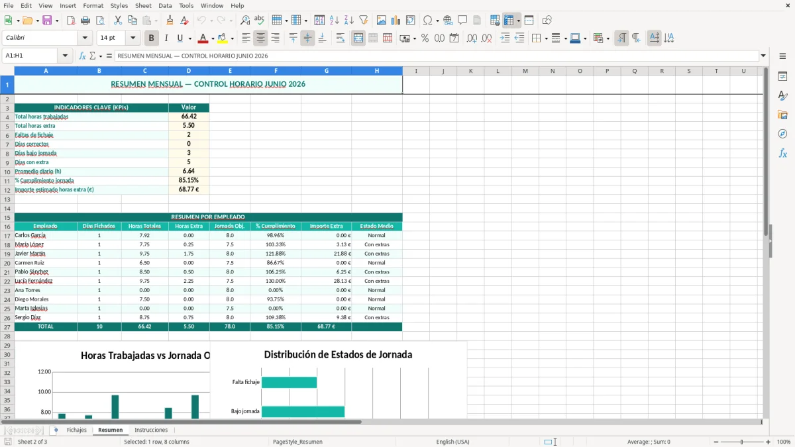Click the Sum sigma button
Viewport: 795px width, 447px height.
(92, 56)
